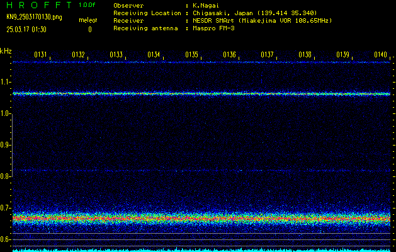This screenshot has height=252, width=396.
Task: Click the 0140 time marker
Action: click(x=380, y=55)
